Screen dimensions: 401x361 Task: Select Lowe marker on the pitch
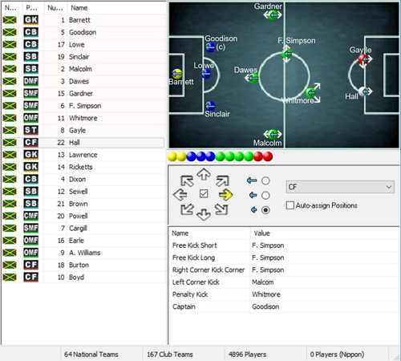206,74
